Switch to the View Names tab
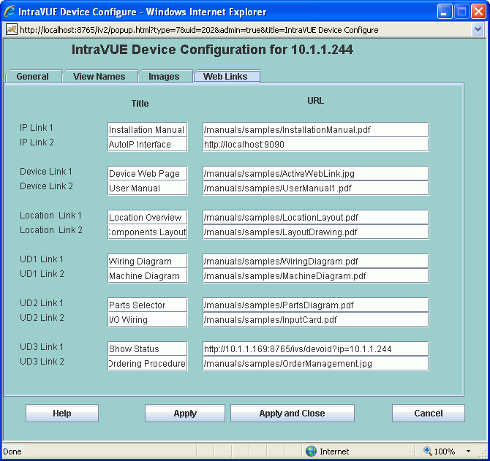 [99, 77]
